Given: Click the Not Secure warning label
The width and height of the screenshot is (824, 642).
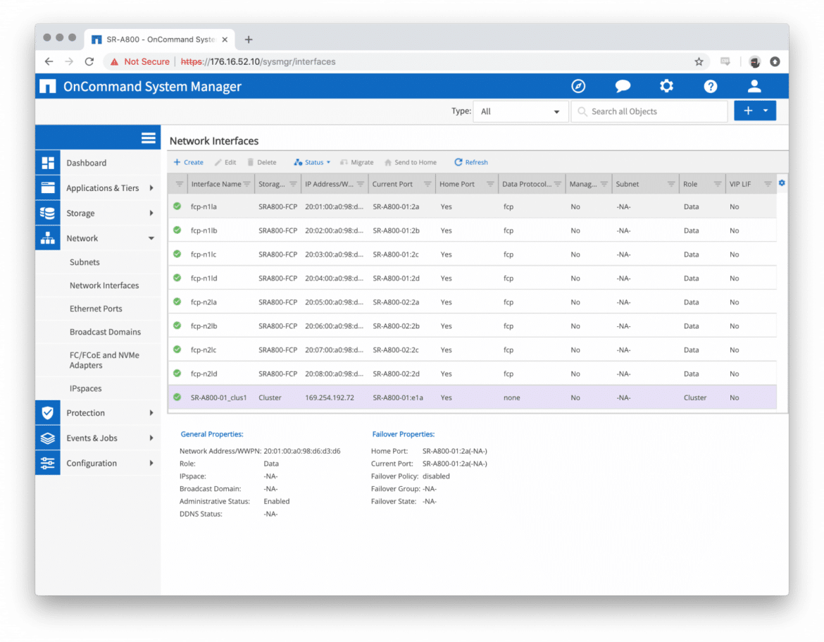Looking at the screenshot, I should pos(146,61).
